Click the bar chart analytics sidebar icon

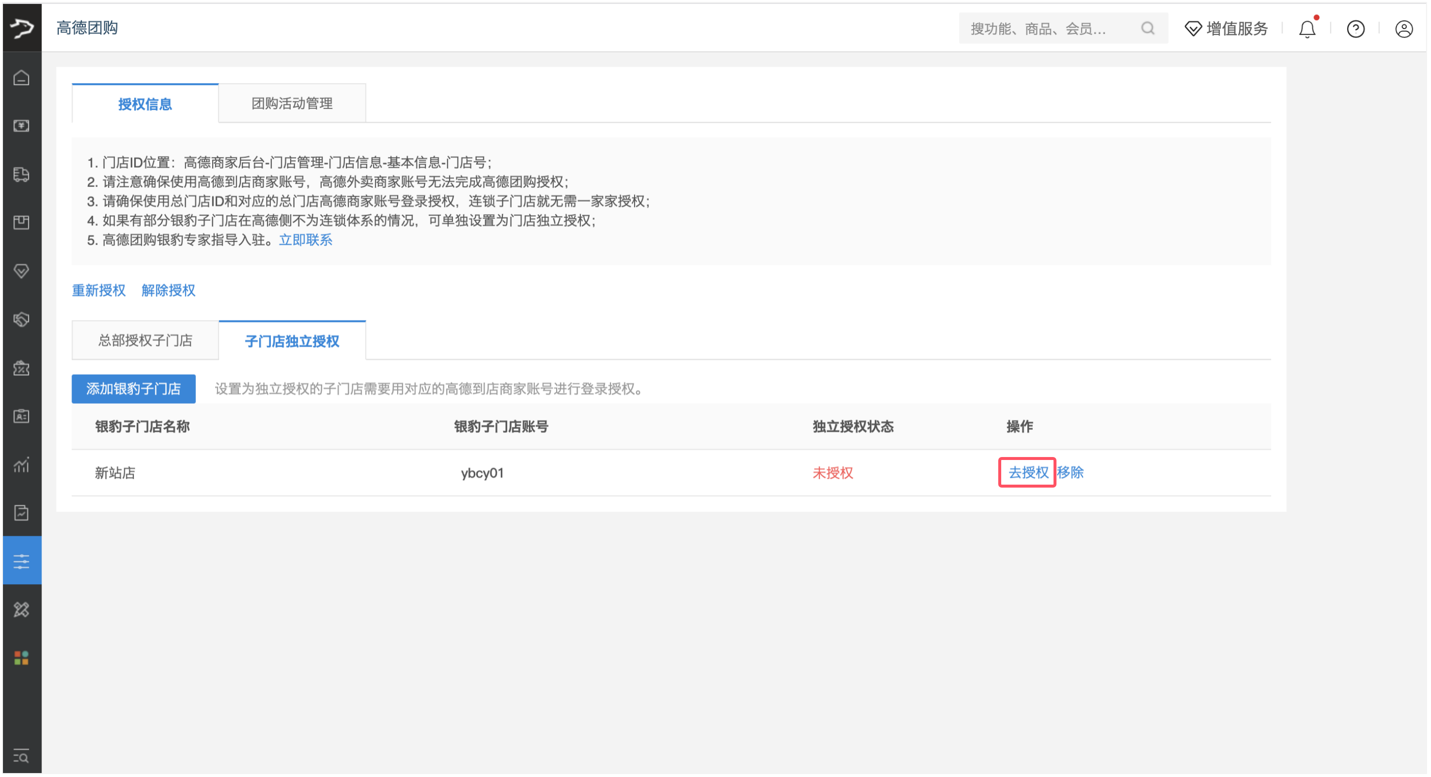(22, 465)
